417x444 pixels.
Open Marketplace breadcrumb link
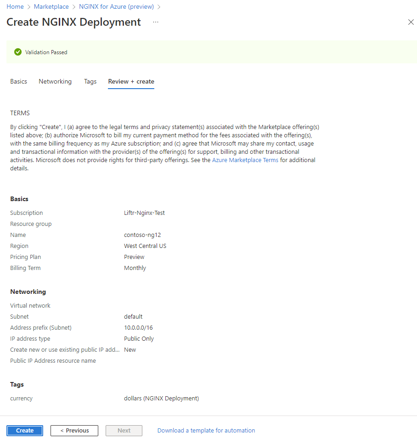pyautogui.click(x=51, y=6)
